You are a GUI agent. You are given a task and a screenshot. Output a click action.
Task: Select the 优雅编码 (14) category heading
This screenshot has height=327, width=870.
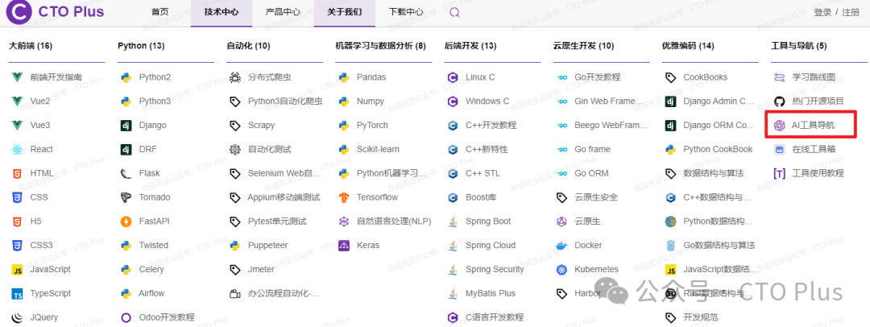(x=688, y=46)
